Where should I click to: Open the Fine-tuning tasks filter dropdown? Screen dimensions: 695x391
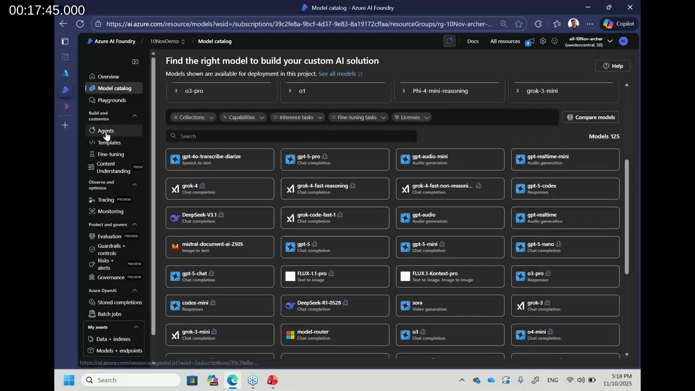coord(358,117)
